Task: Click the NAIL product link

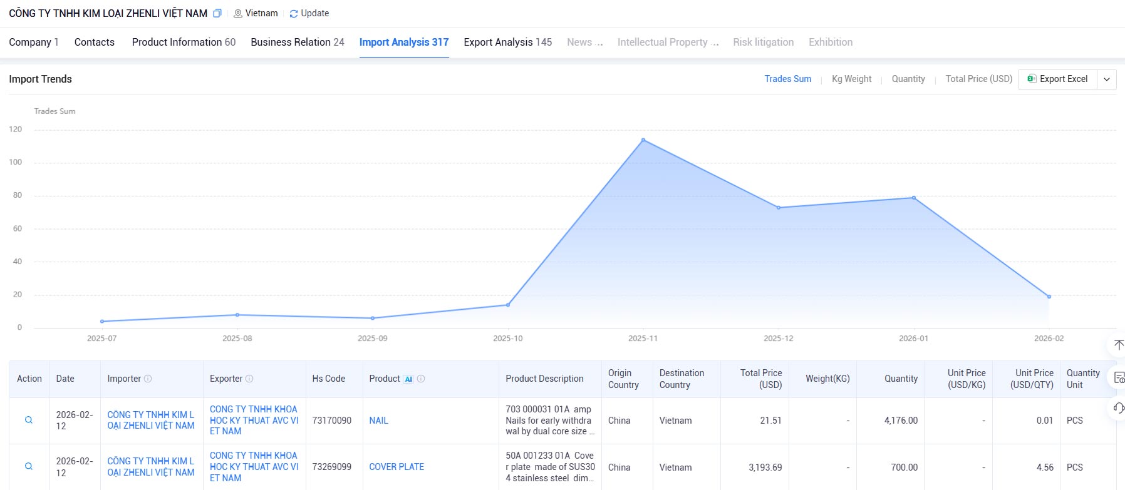Action: coord(379,421)
